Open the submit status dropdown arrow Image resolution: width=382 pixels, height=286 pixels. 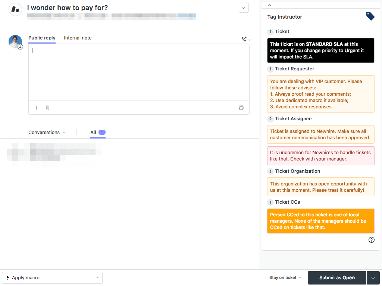(x=373, y=278)
